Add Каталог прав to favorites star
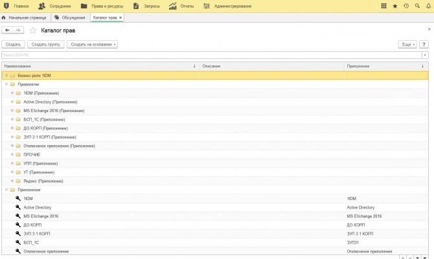The image size is (434, 259). [x=32, y=30]
